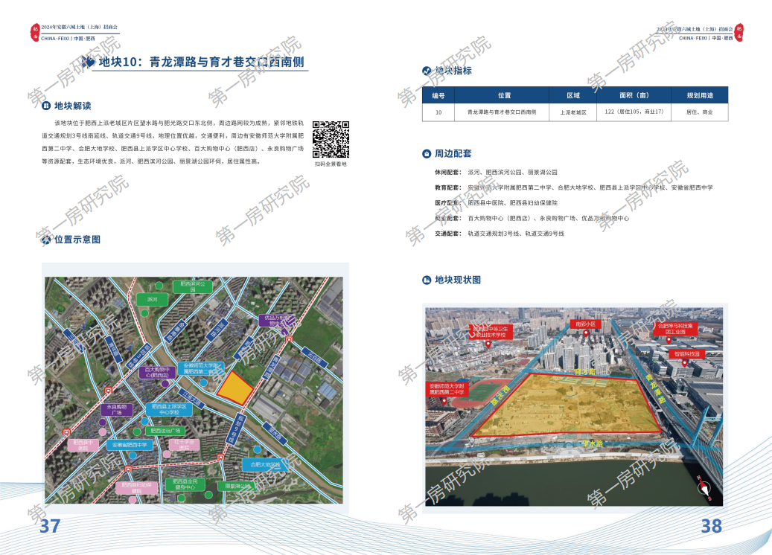Click the 交通配套 row label

point(448,234)
